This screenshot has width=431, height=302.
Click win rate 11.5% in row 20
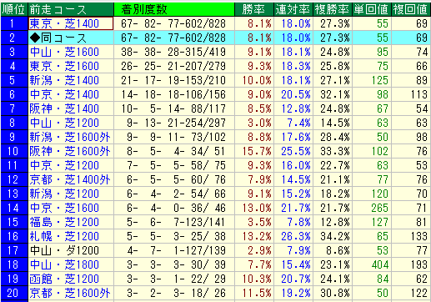click(257, 293)
